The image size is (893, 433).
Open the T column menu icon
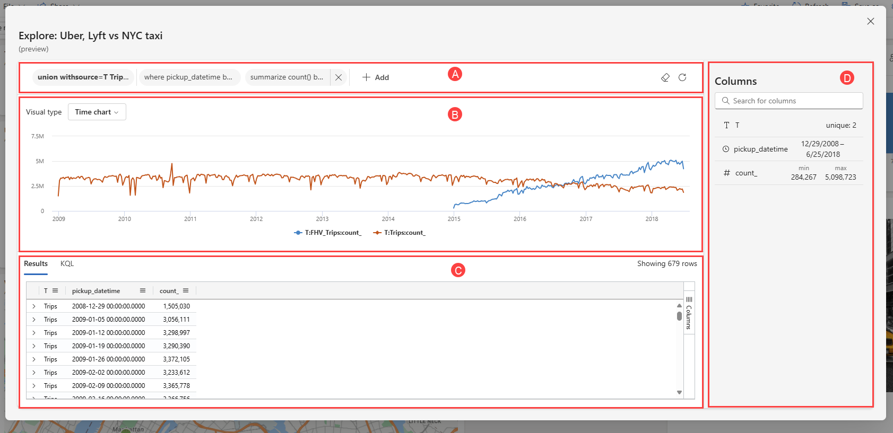point(55,290)
